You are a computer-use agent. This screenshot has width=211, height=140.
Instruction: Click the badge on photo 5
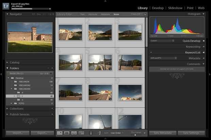point(110,69)
